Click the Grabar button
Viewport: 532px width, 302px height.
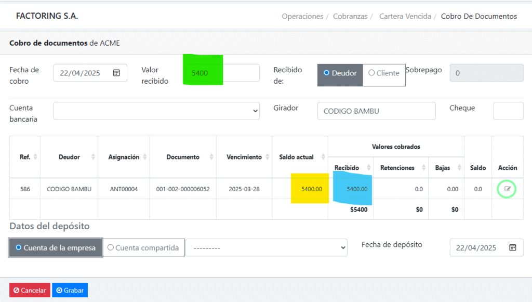click(x=70, y=290)
